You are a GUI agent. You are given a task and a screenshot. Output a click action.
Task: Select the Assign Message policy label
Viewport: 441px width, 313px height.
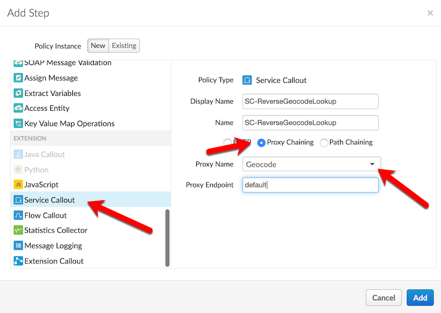(x=51, y=78)
